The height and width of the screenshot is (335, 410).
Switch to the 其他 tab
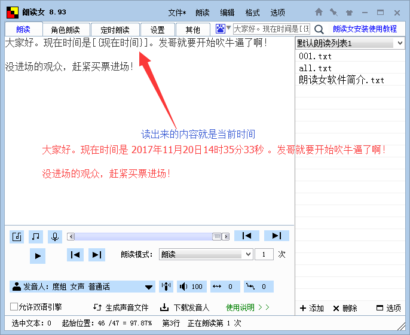tap(193, 29)
